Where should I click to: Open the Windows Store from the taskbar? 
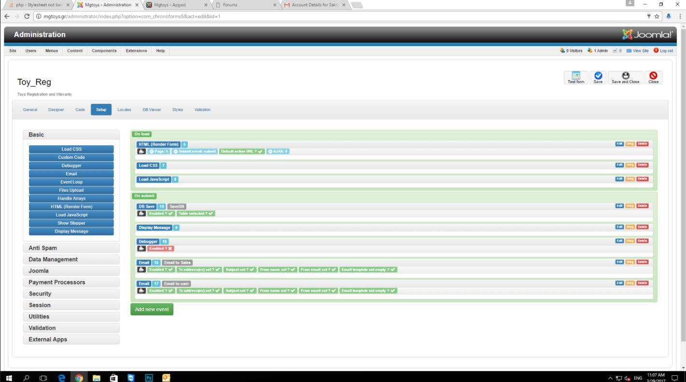pos(114,378)
